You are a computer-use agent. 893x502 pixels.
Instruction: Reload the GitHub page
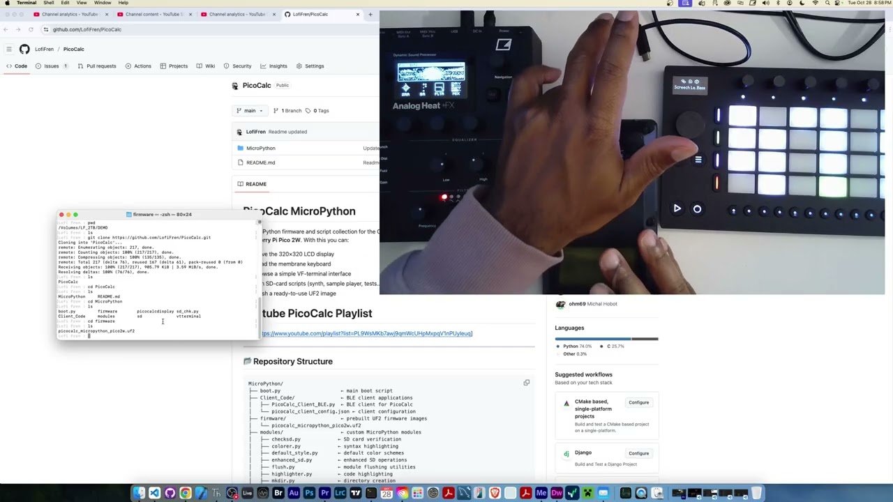(x=31, y=29)
